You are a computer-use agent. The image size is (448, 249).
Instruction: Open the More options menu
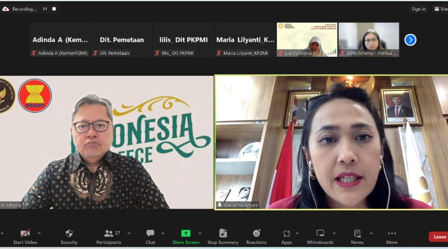[392, 234]
